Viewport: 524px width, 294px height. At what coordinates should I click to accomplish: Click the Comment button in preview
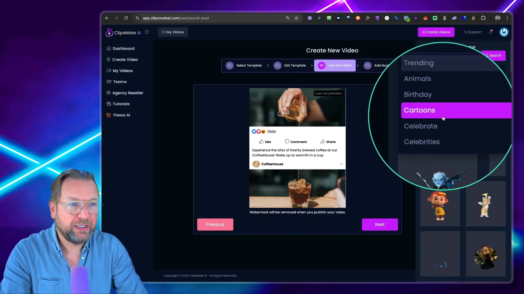pos(296,142)
